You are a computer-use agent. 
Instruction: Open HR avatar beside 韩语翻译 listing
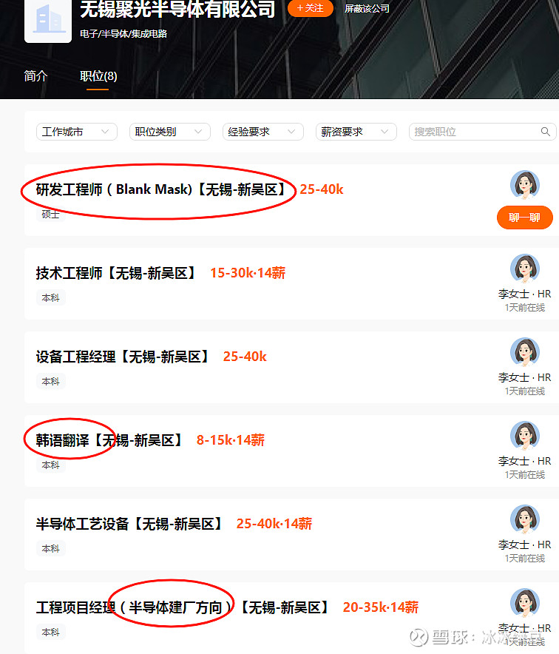click(525, 436)
